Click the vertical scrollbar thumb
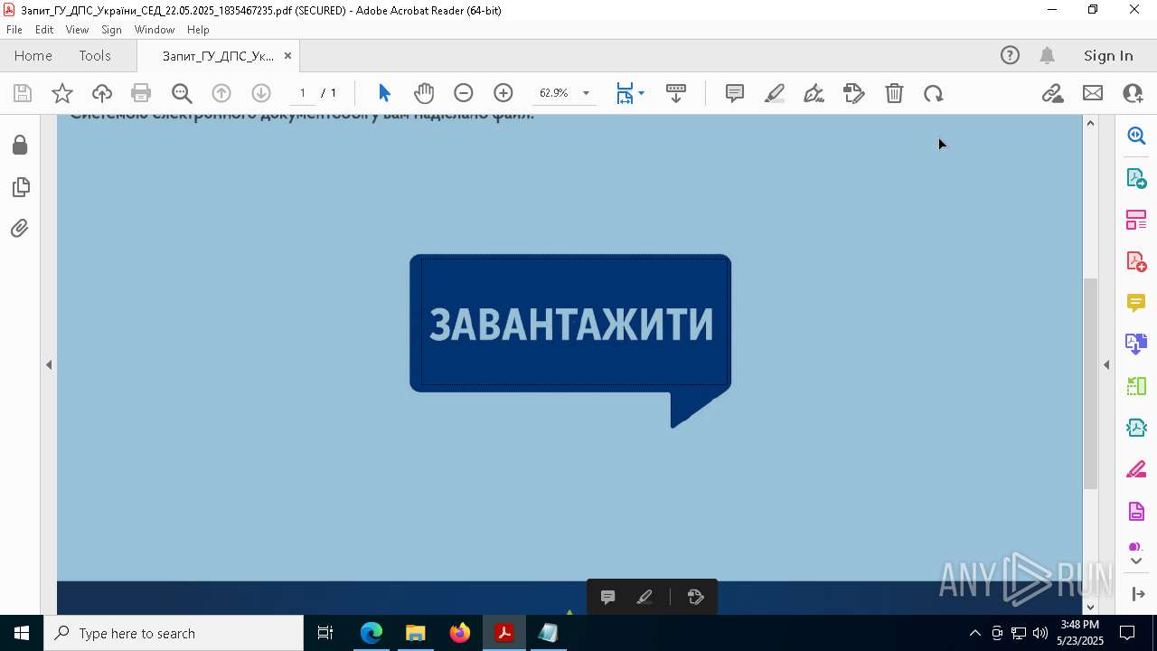The height and width of the screenshot is (651, 1157). pos(1090,383)
